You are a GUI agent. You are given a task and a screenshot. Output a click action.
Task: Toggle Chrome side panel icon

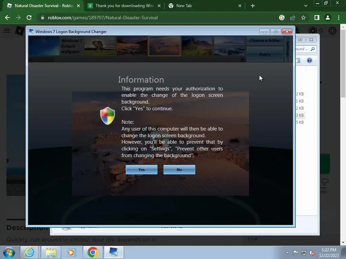[x=317, y=18]
